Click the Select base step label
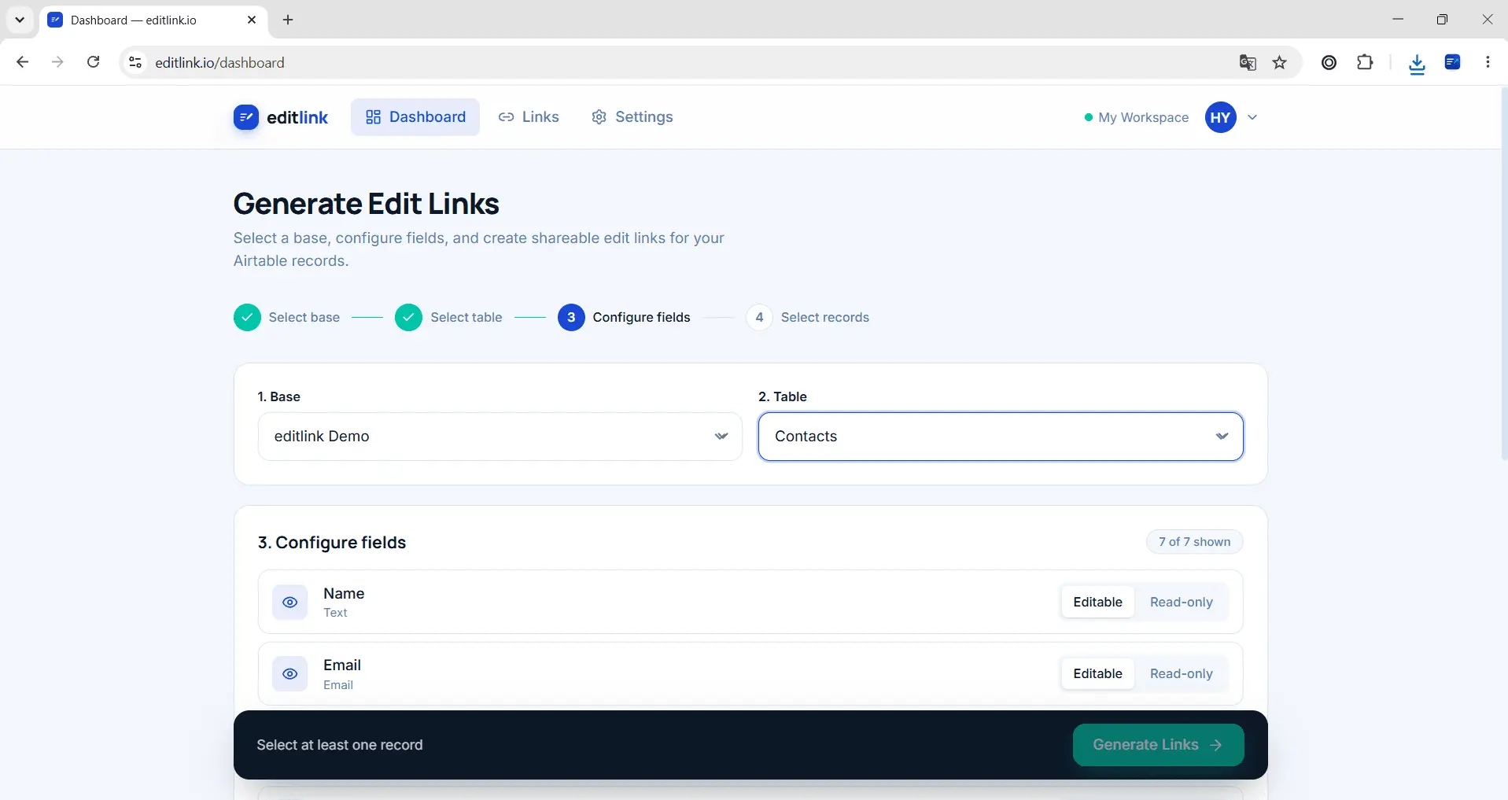 (304, 318)
